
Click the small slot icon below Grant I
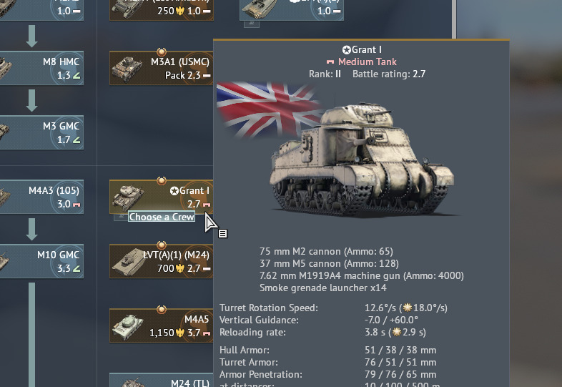click(121, 217)
